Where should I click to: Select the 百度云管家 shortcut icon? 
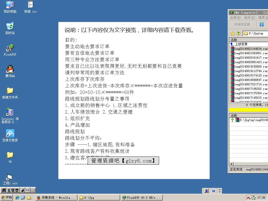pos(10,136)
